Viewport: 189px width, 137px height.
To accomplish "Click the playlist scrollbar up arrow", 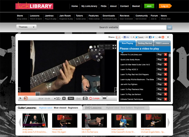I will [170, 53].
